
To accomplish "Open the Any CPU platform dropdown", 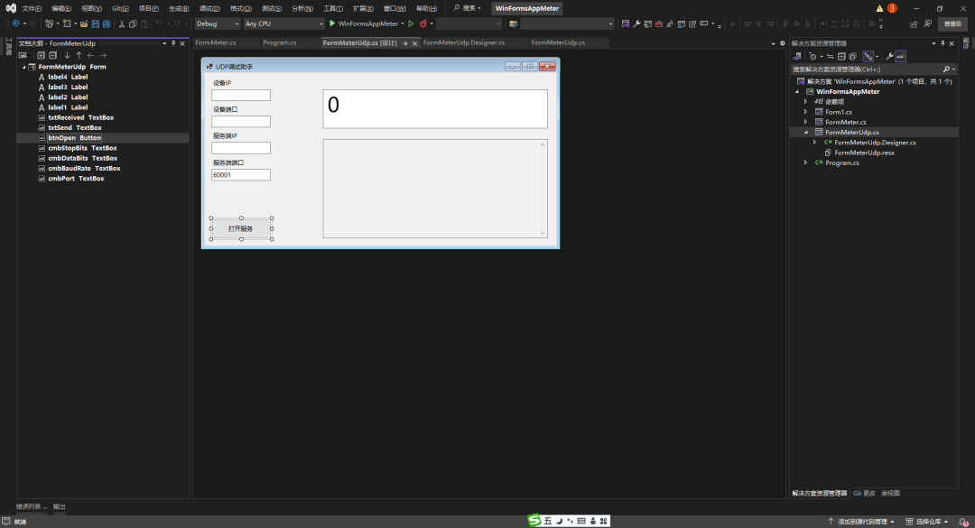I will coord(283,23).
